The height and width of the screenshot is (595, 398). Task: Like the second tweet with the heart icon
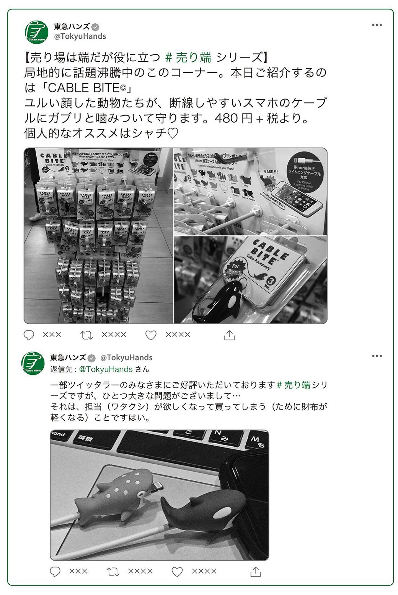pos(177,572)
